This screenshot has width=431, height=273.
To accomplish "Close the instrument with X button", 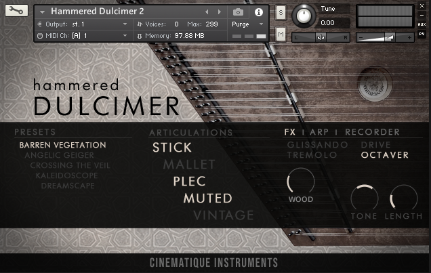I will [422, 5].
